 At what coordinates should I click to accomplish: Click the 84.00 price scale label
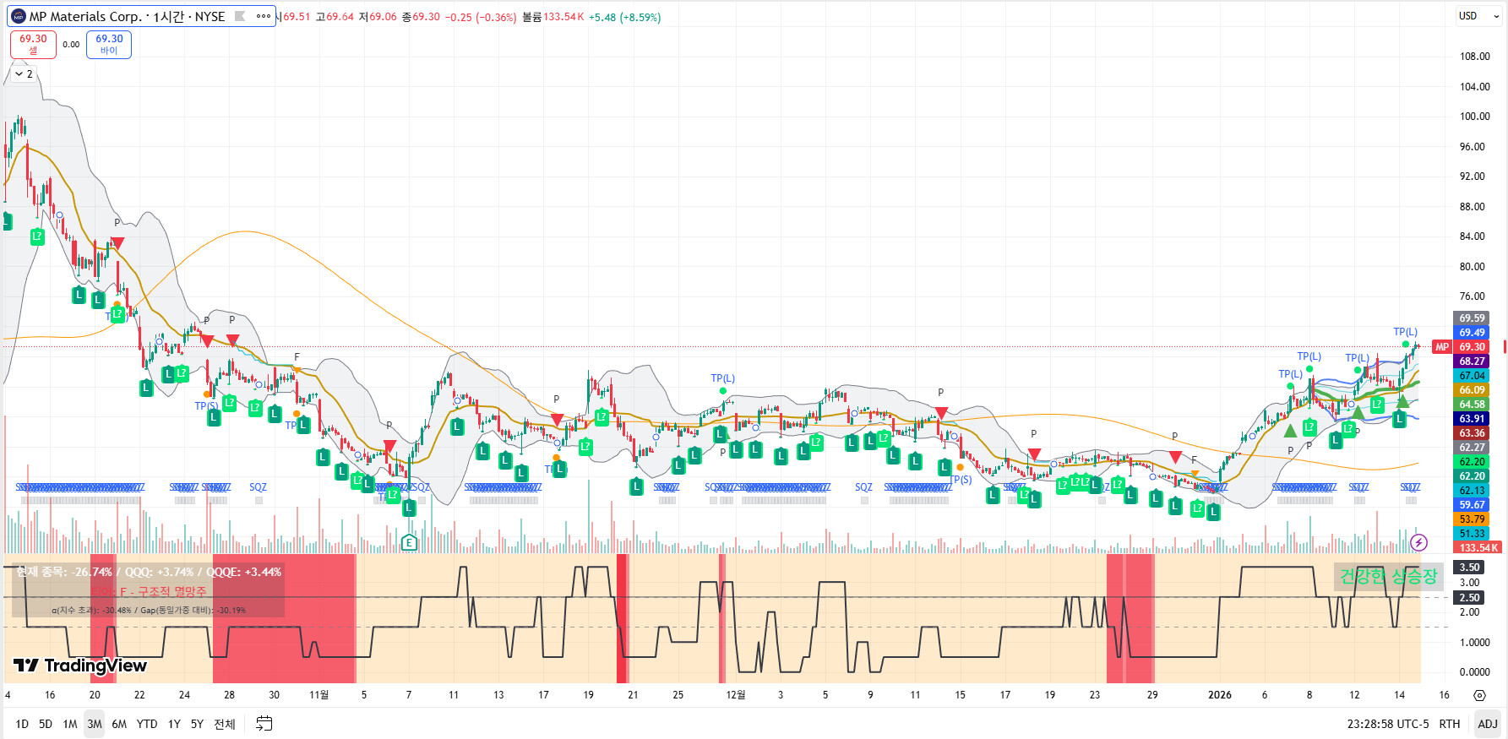tap(1473, 236)
